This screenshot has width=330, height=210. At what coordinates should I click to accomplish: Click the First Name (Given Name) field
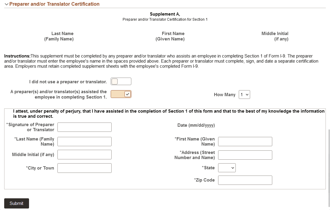coord(245,141)
